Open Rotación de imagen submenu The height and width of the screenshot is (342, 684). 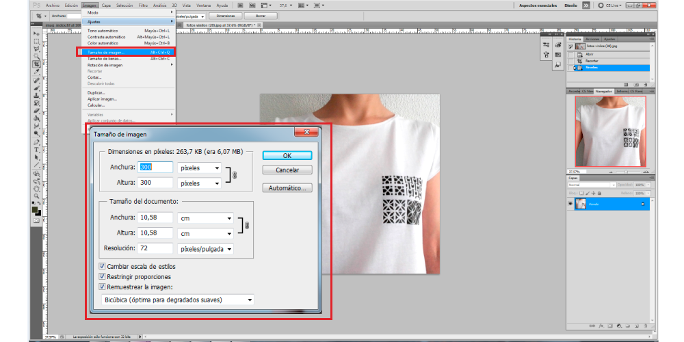coord(129,65)
